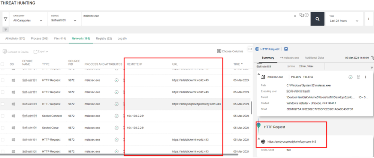Click the verified shield icon in process card

coord(350,77)
